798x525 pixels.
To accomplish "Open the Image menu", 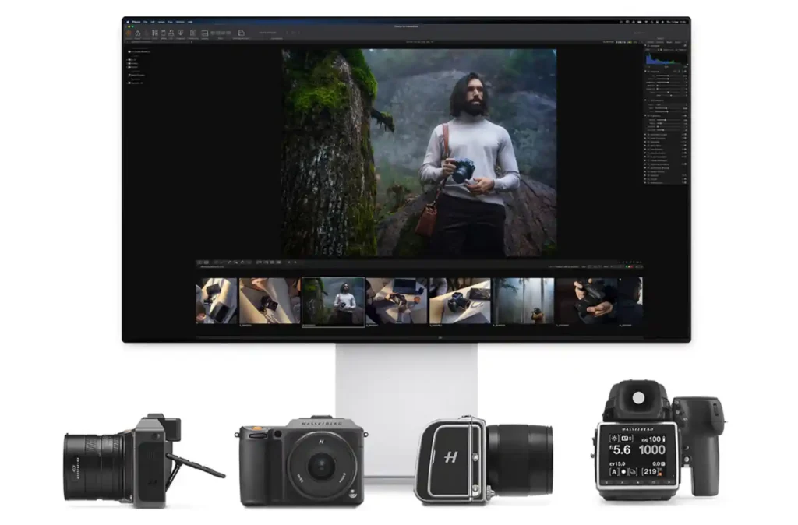I will pos(161,23).
